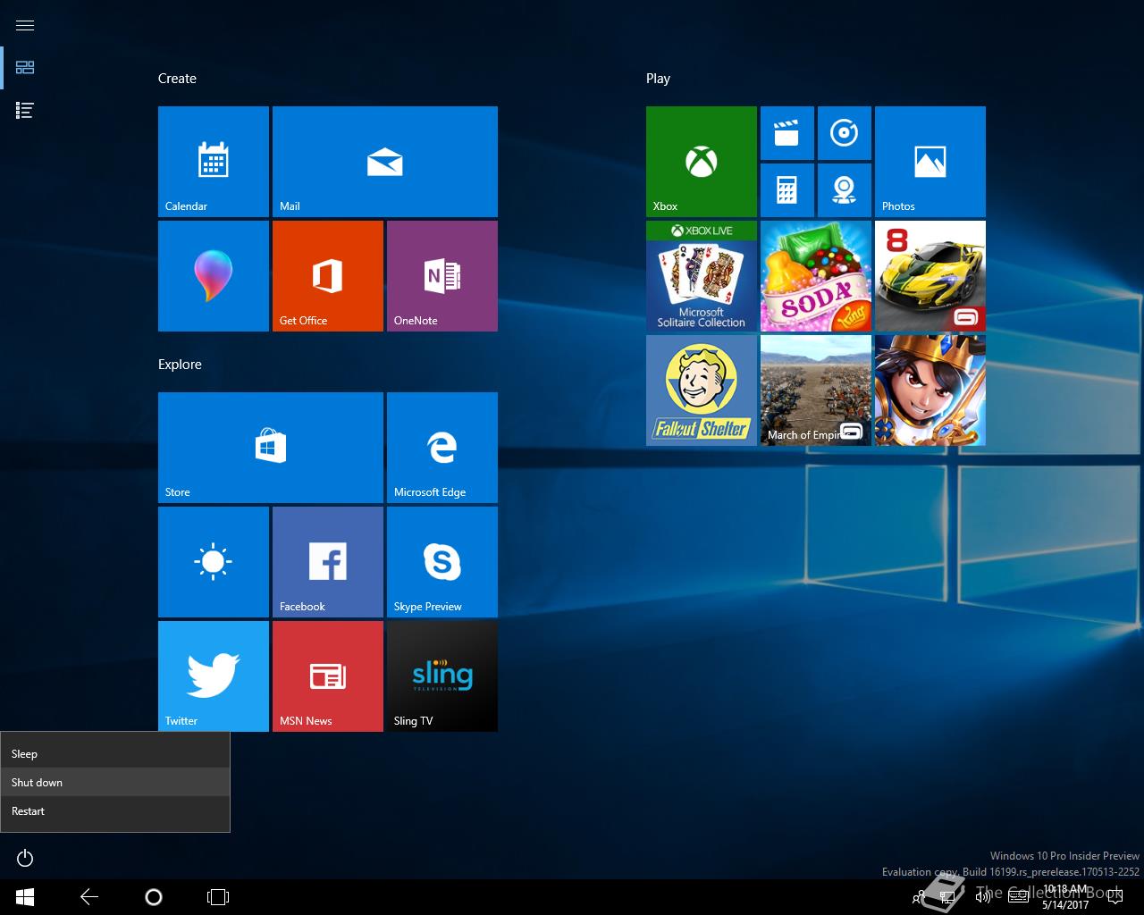Open the network icon in tray

(948, 897)
